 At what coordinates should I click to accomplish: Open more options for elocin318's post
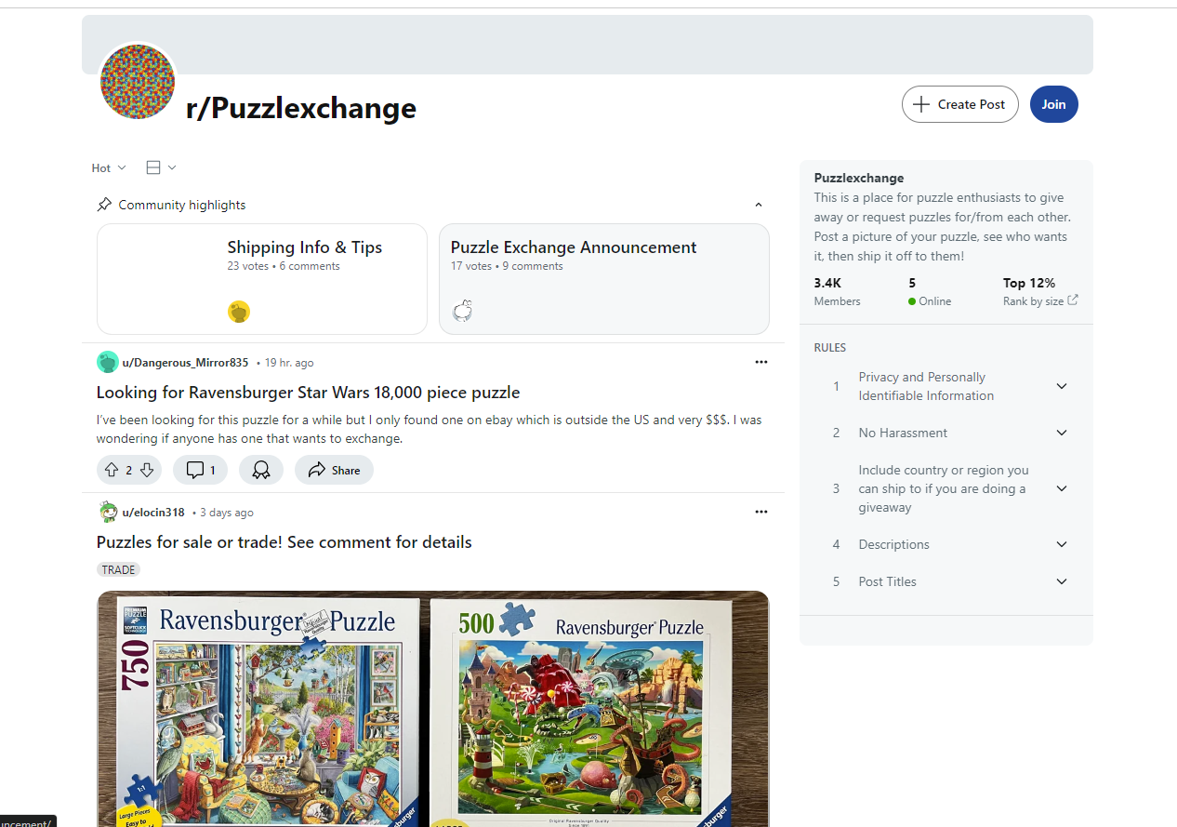tap(761, 512)
